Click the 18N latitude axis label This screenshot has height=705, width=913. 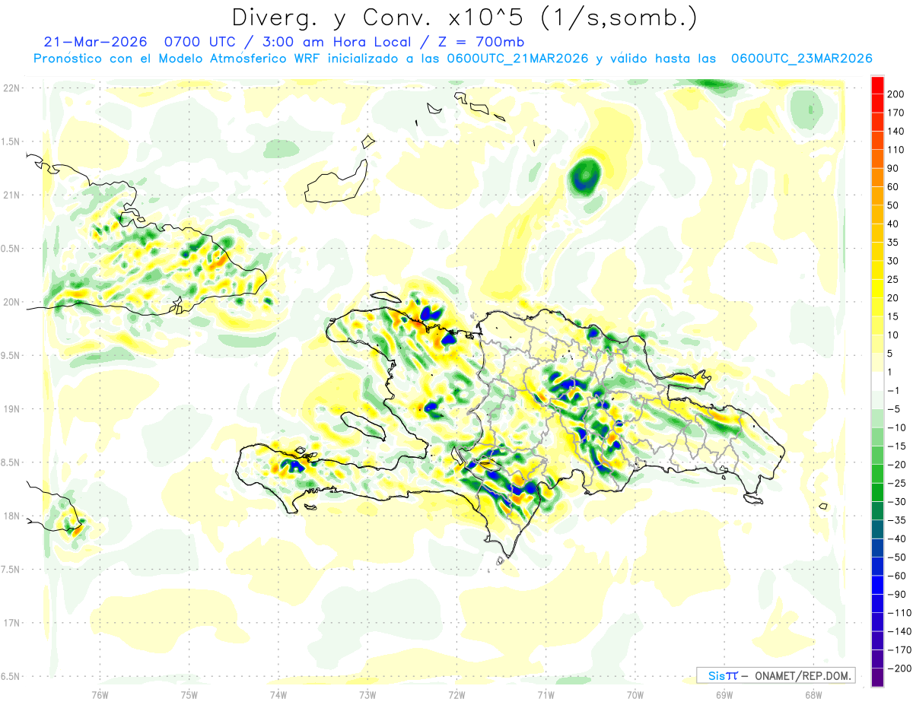11,516
